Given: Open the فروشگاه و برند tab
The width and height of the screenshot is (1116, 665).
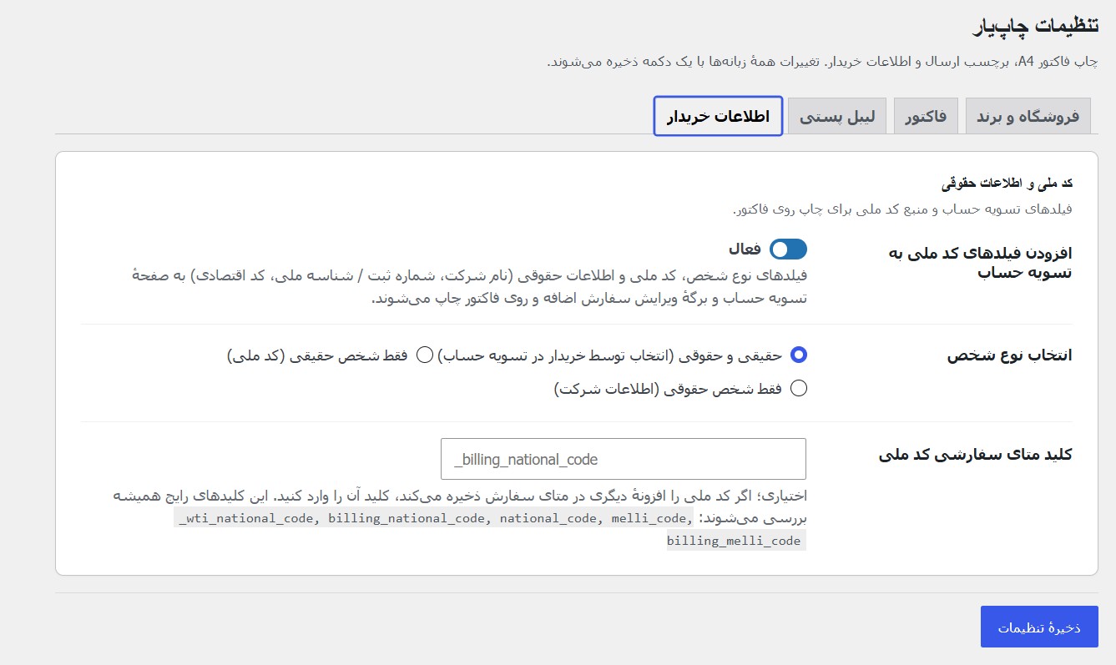Looking at the screenshot, I should click(x=1028, y=116).
